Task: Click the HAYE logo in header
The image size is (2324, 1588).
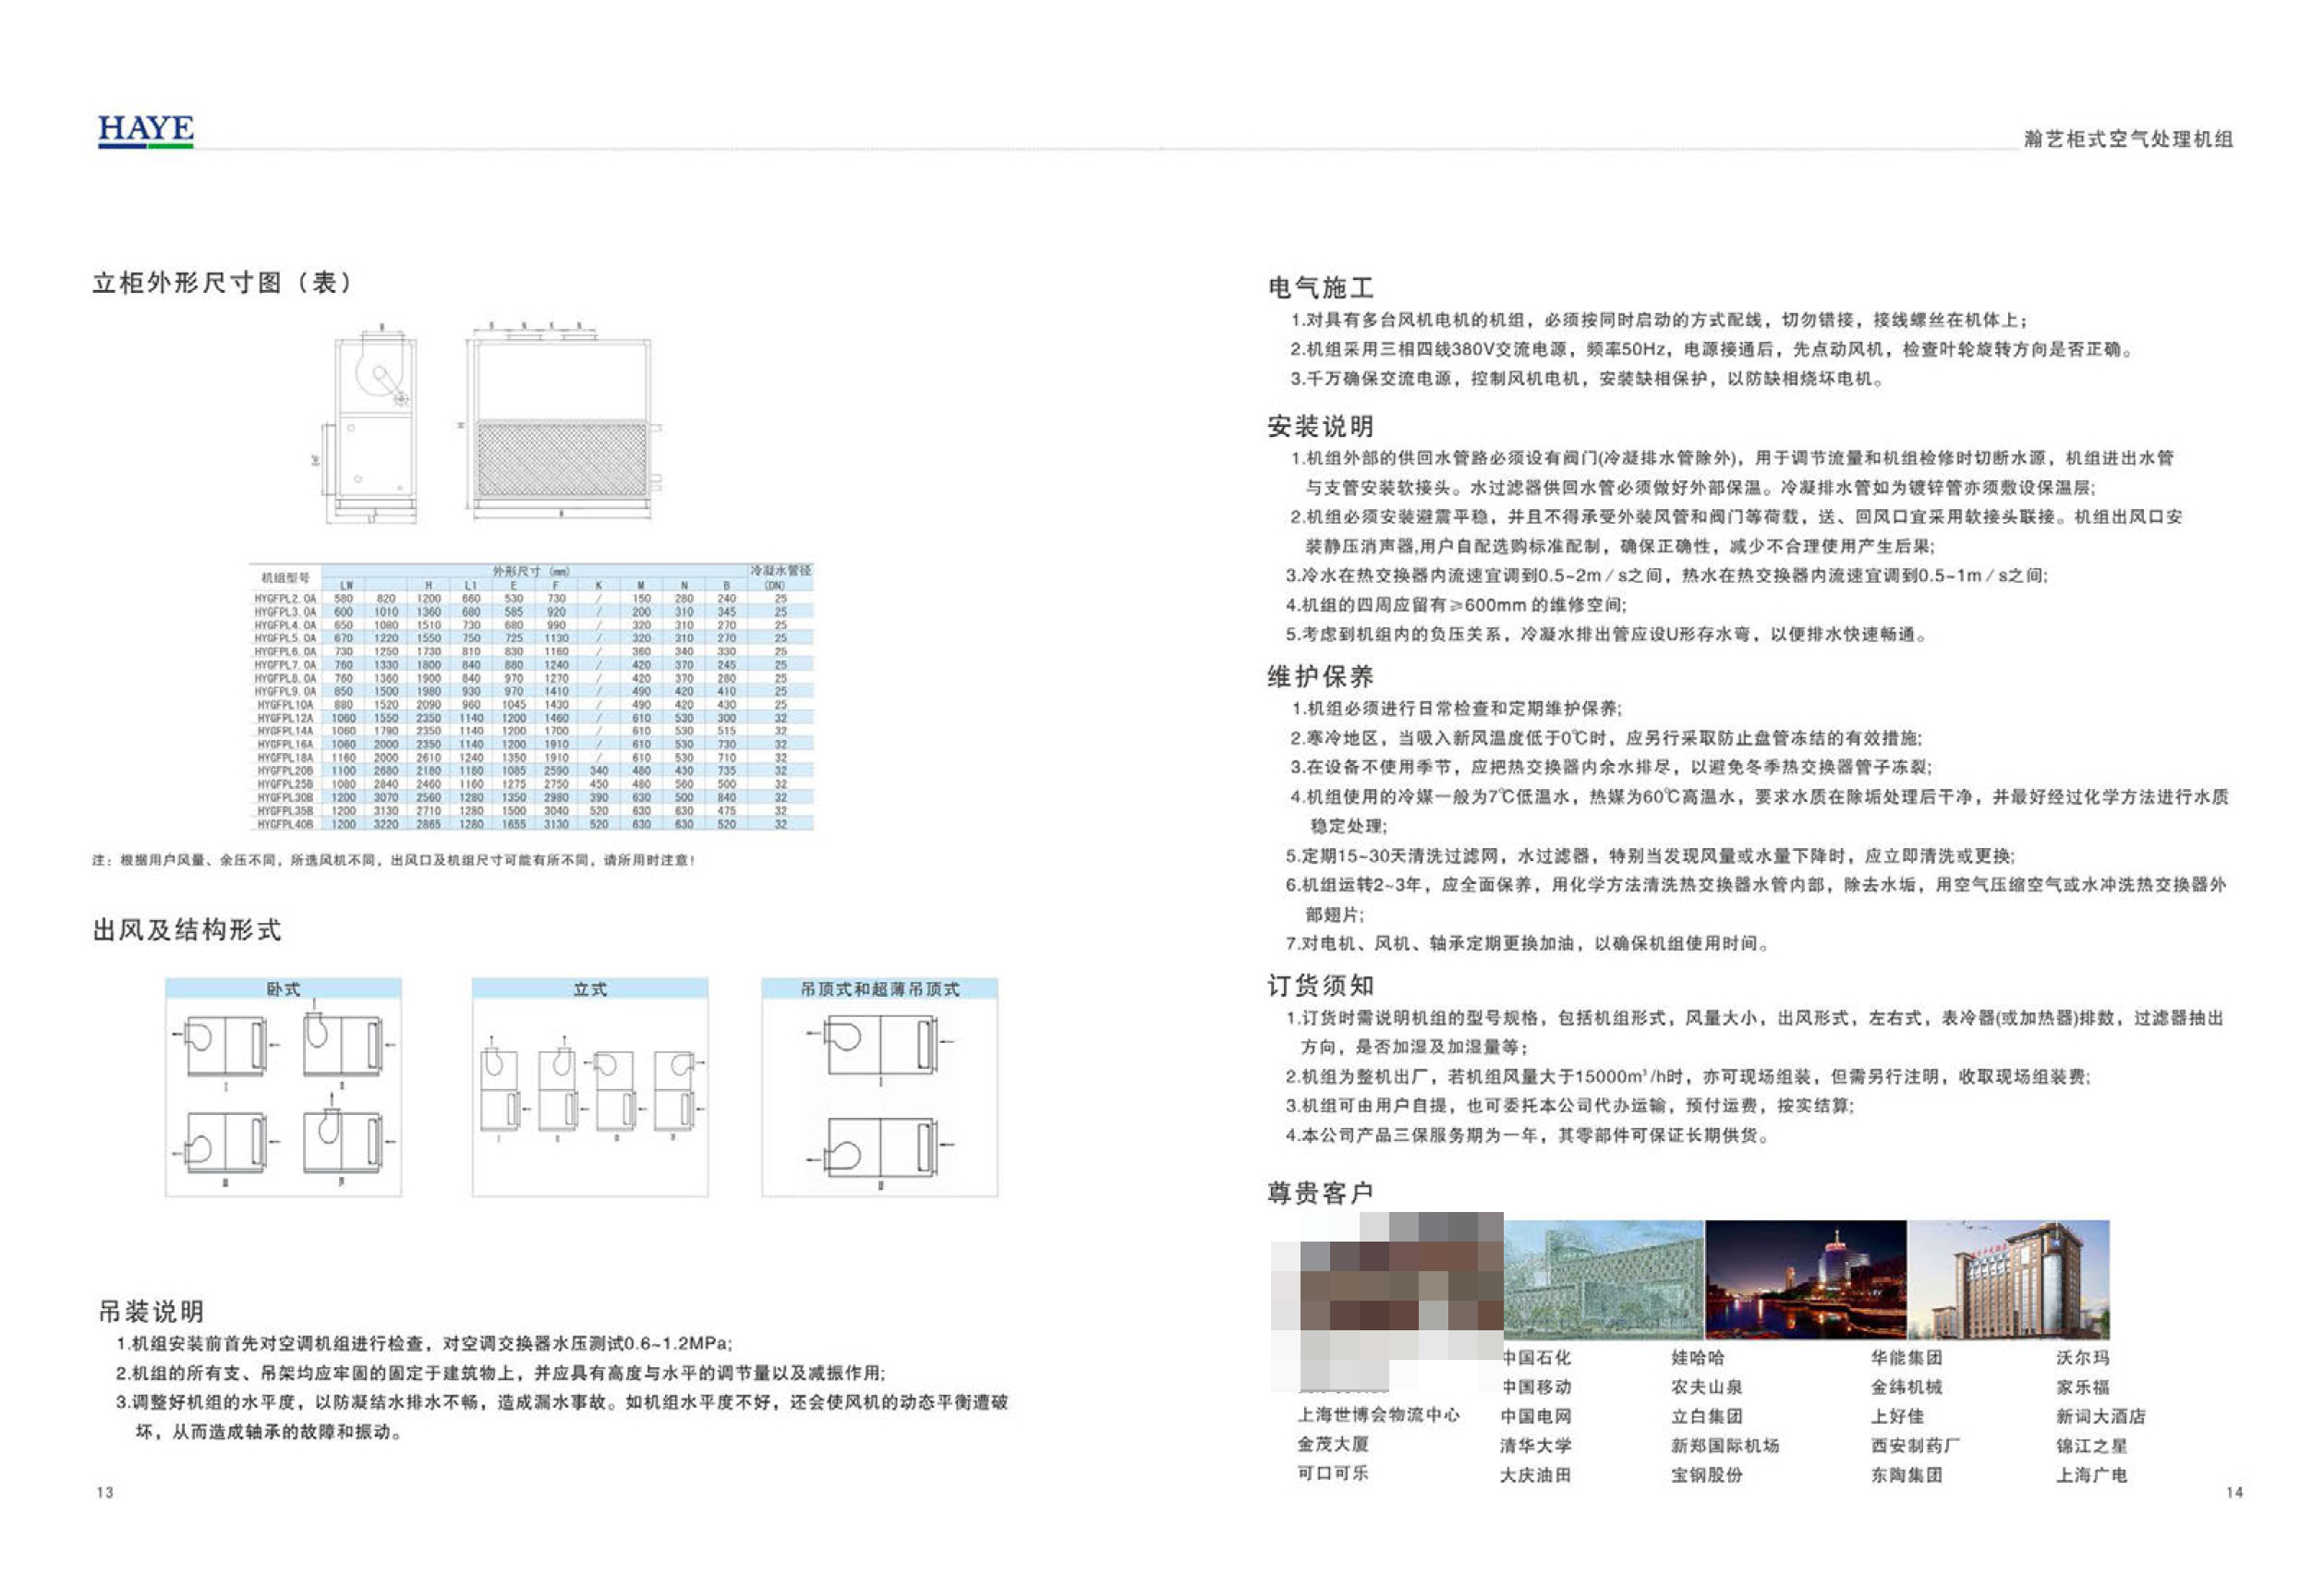Action: coord(146,130)
